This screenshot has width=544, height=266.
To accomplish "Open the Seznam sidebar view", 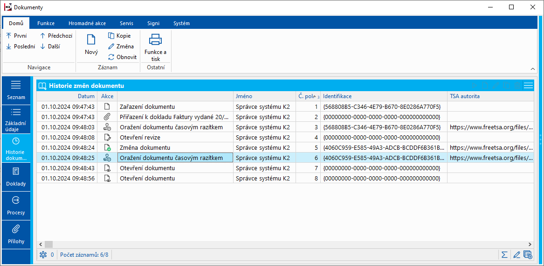I will point(16,90).
